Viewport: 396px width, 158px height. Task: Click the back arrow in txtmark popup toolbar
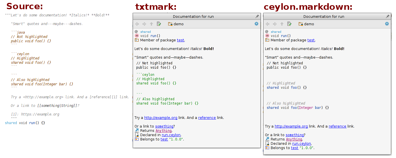click(137, 24)
